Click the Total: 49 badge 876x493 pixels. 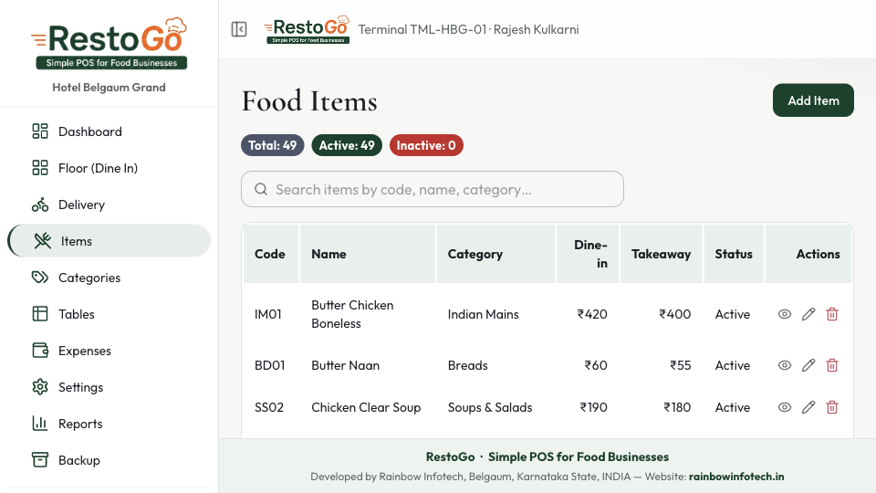pos(273,145)
